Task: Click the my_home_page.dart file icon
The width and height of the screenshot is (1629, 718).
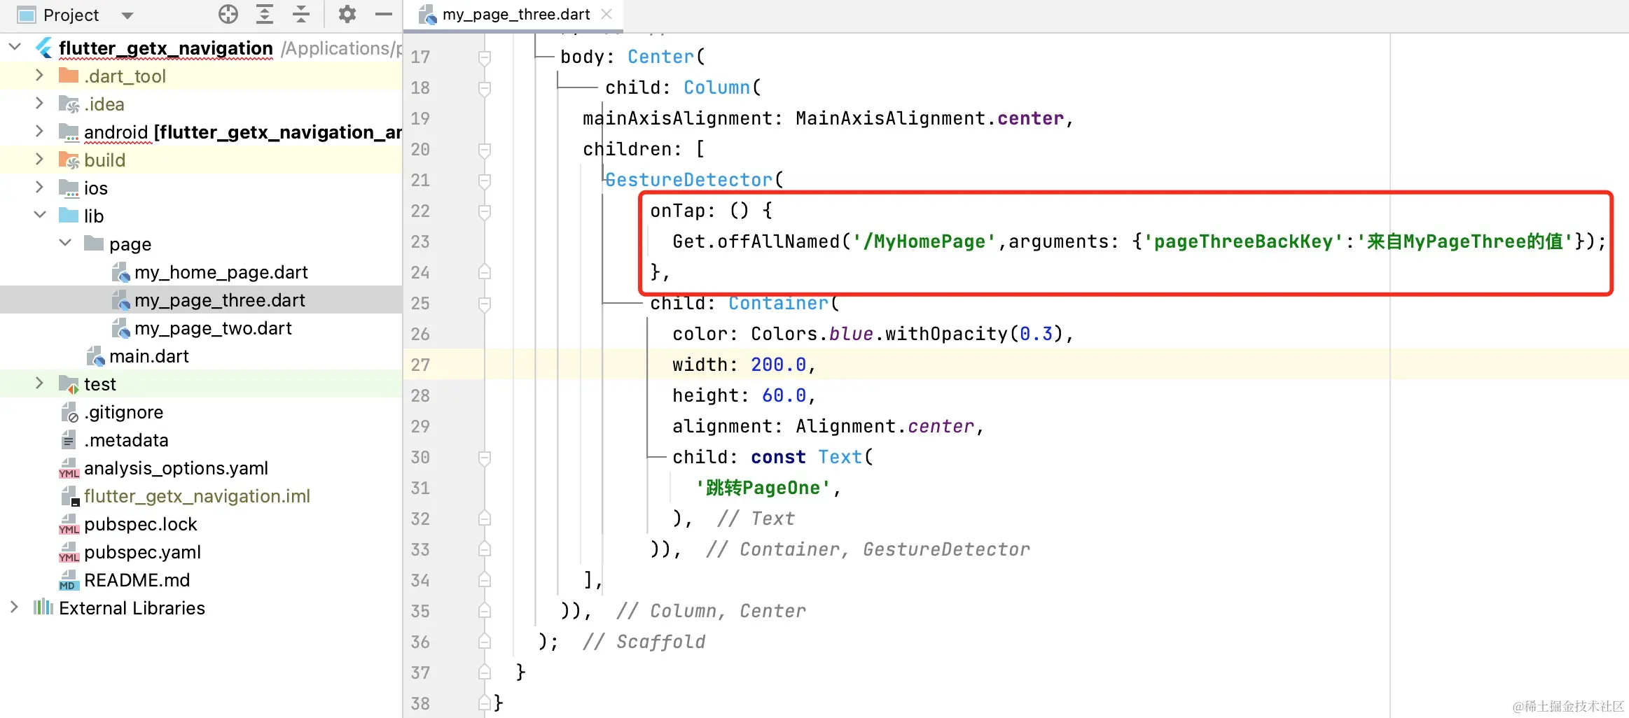Action: point(120,272)
